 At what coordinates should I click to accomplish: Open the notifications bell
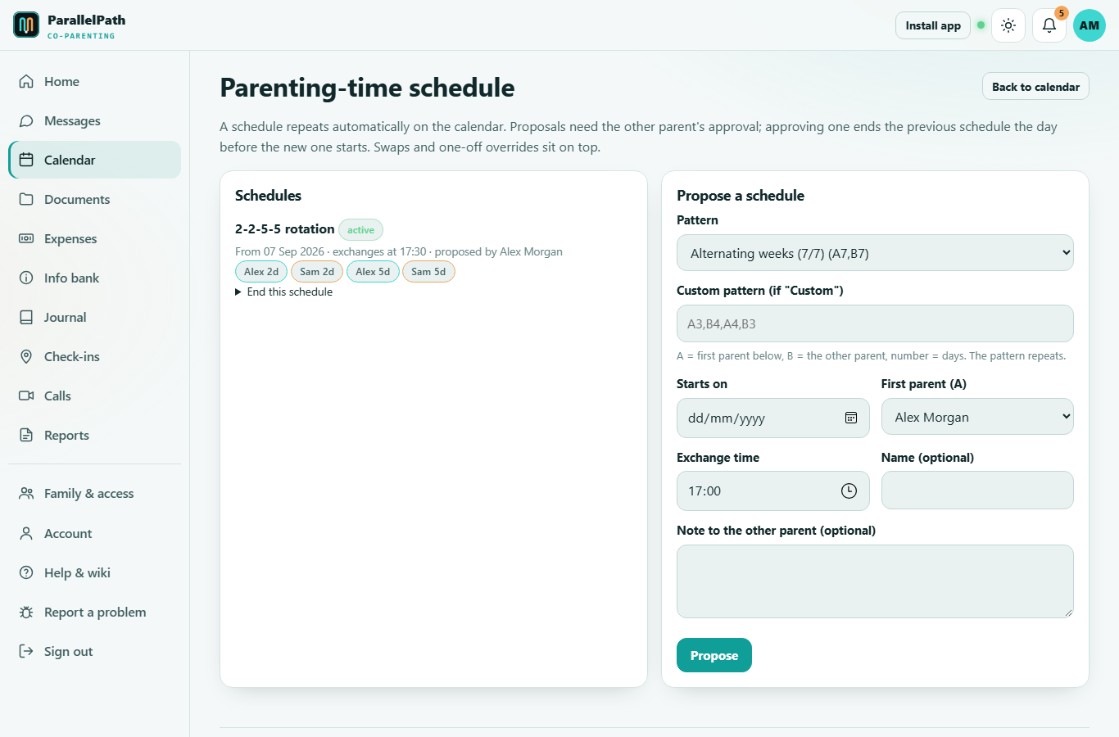click(x=1049, y=25)
